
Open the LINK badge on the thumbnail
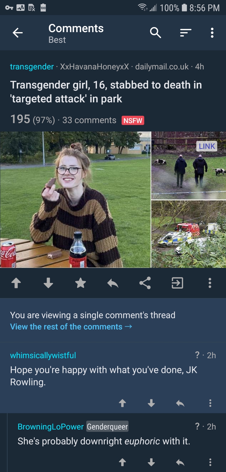207,146
